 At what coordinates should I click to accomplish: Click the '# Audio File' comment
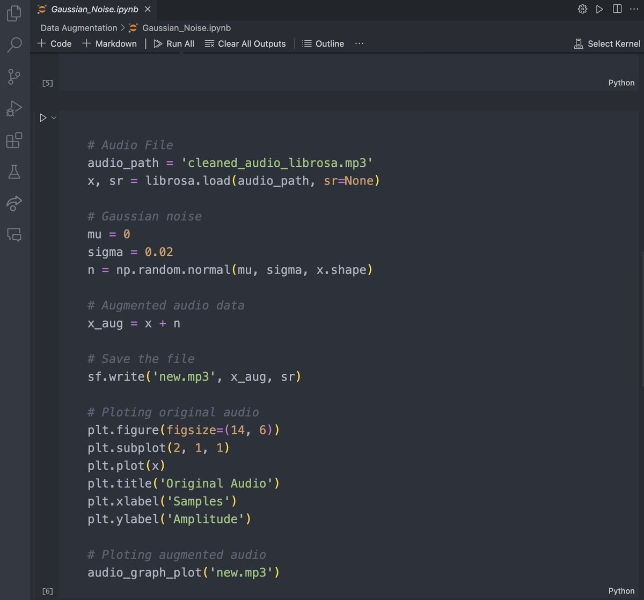tap(130, 145)
